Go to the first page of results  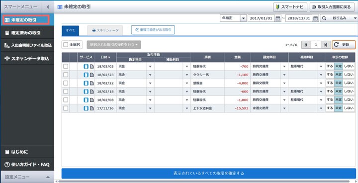point(306,45)
